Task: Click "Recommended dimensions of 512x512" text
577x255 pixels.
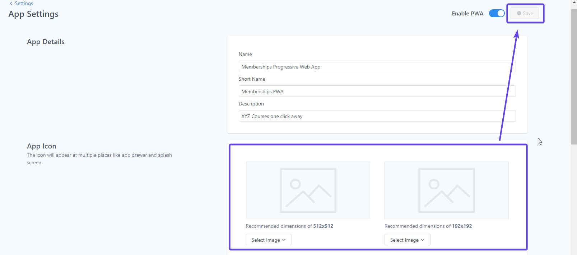Action: (289, 226)
